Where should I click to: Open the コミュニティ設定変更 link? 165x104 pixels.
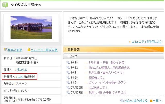click(x=44, y=50)
